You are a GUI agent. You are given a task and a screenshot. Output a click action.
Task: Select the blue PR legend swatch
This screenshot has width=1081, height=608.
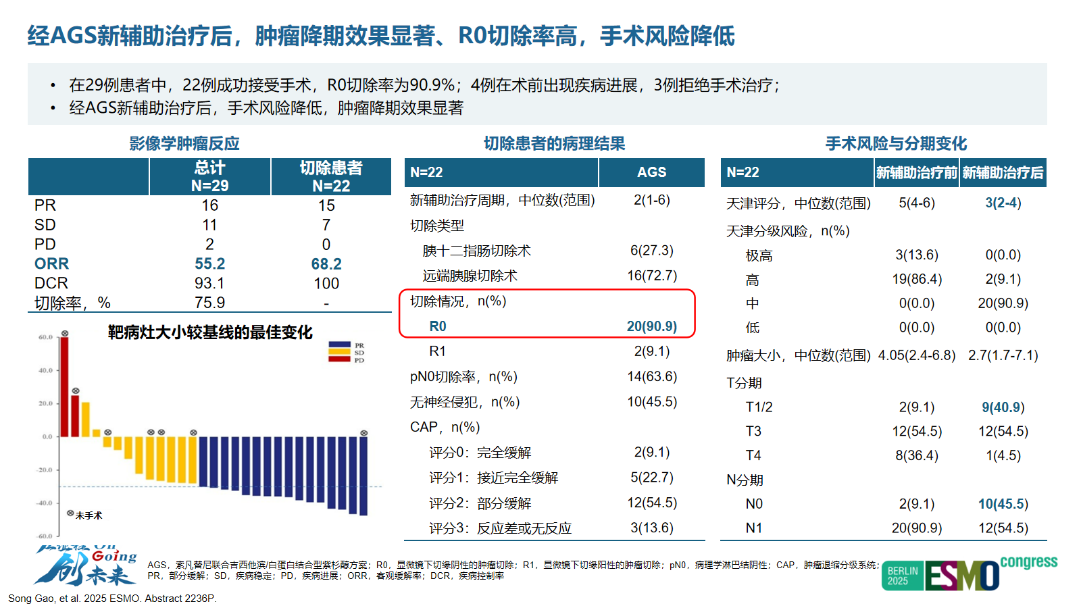[x=339, y=345]
